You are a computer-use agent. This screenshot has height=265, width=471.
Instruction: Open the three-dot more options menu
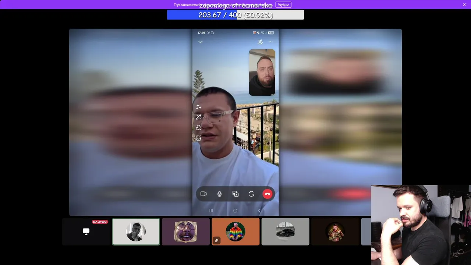271,42
